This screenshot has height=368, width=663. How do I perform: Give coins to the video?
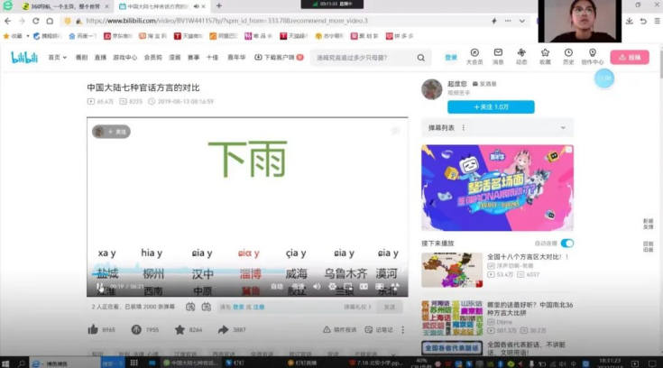[136, 330]
